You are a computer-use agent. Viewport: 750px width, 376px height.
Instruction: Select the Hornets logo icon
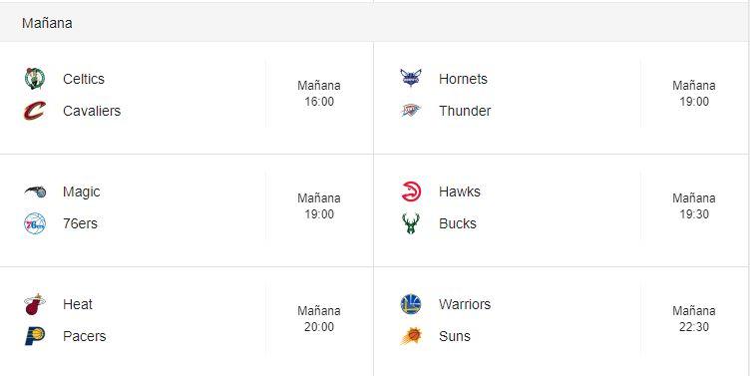[x=410, y=78]
